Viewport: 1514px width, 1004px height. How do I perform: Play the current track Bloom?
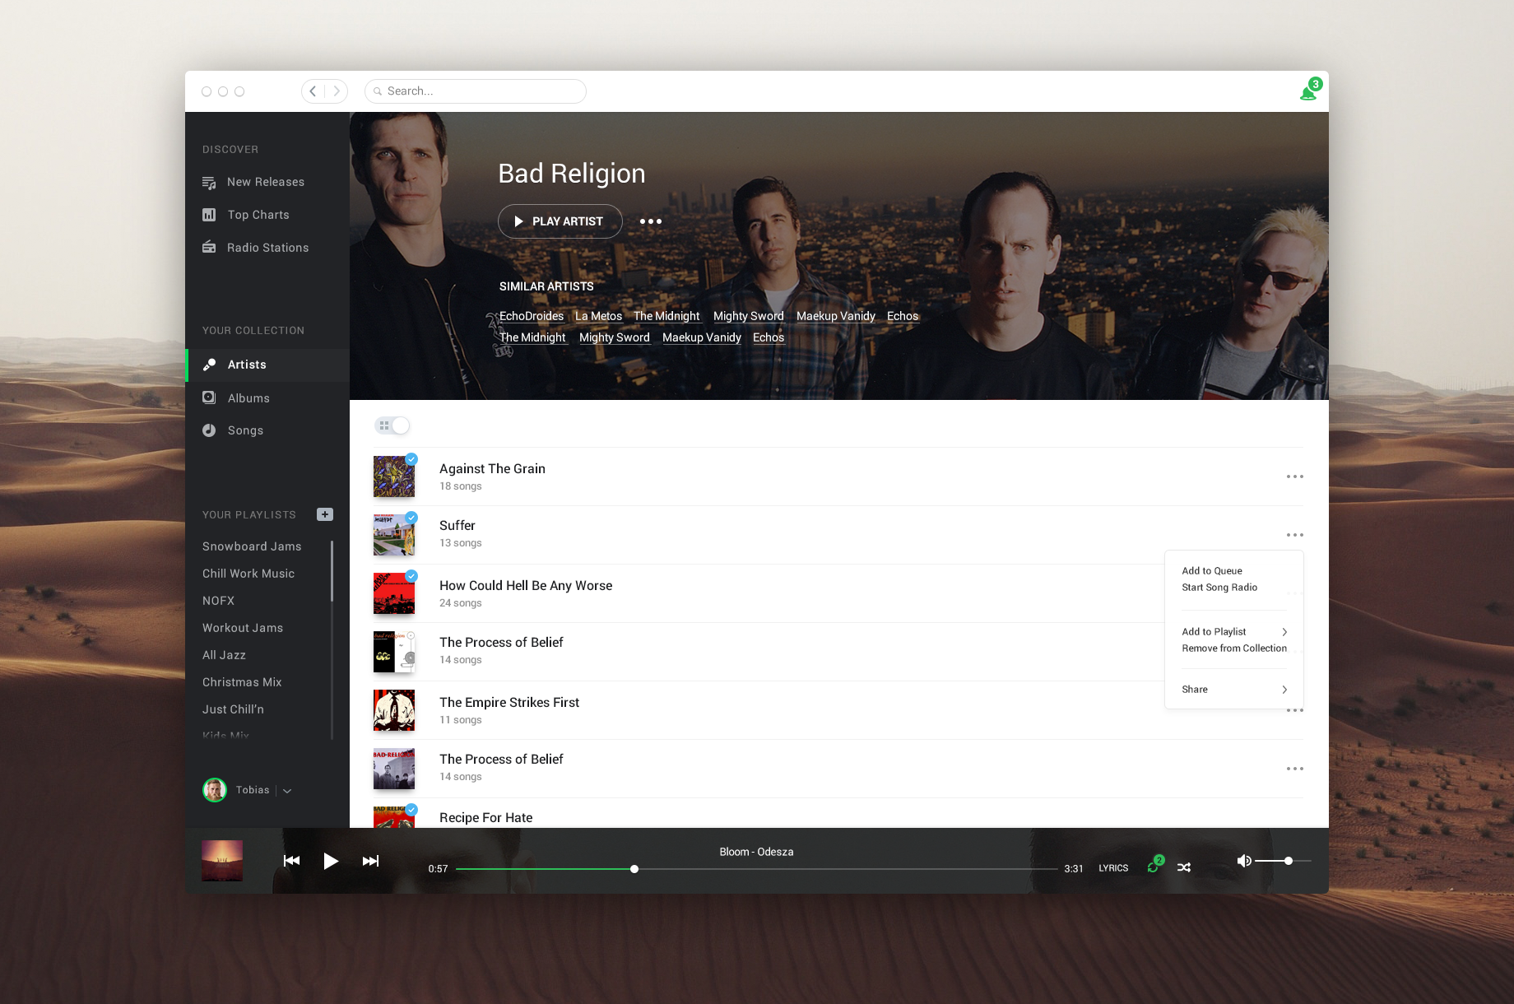pos(331,861)
